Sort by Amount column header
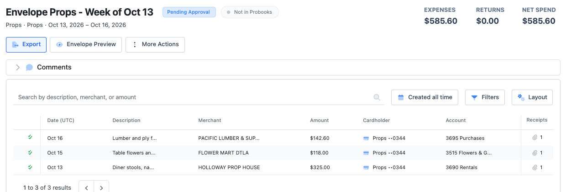This screenshot has width=566, height=192. 320,120
